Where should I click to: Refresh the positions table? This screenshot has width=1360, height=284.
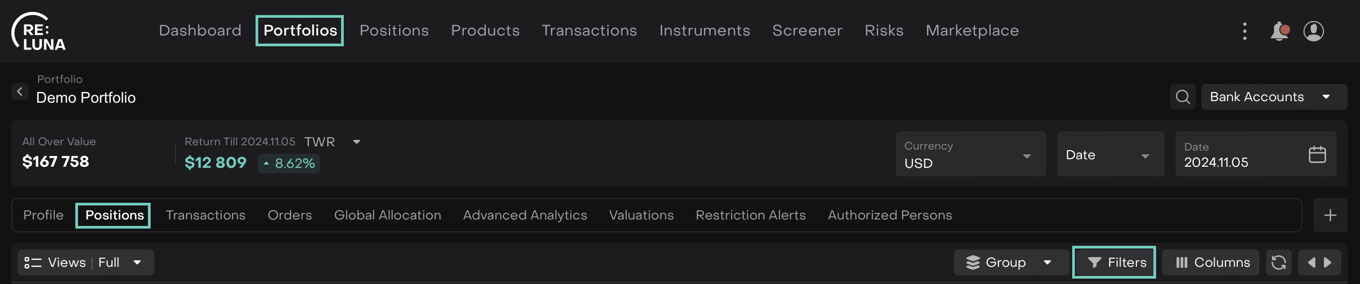1278,262
